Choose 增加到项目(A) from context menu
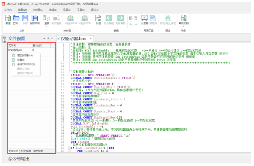 (x=25, y=55)
